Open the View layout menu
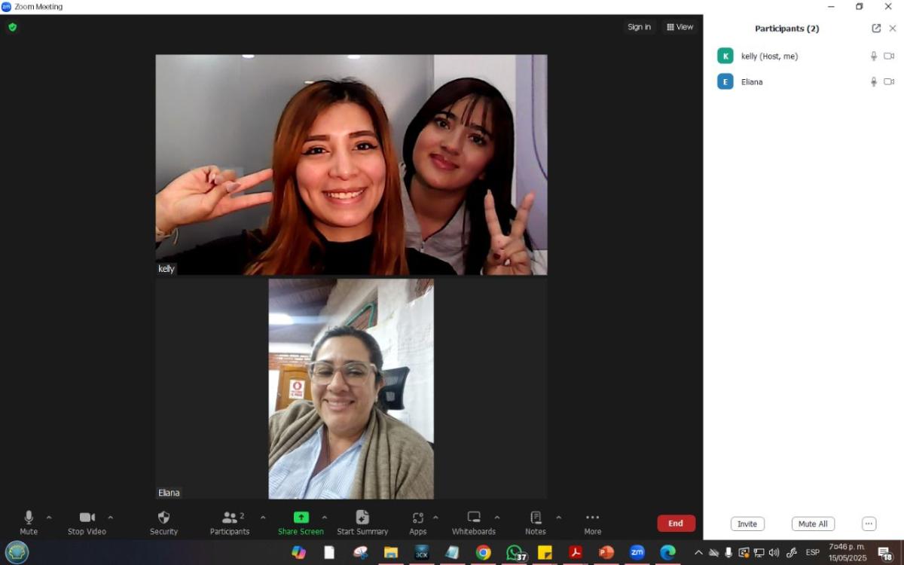904x565 pixels. coord(680,27)
